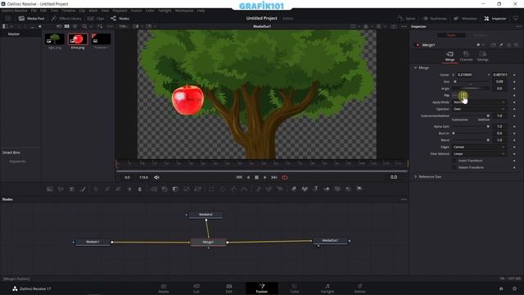Open the Nodes panel options menu (three dots)
Viewport: 524px width, 295px height.
pyautogui.click(x=404, y=199)
